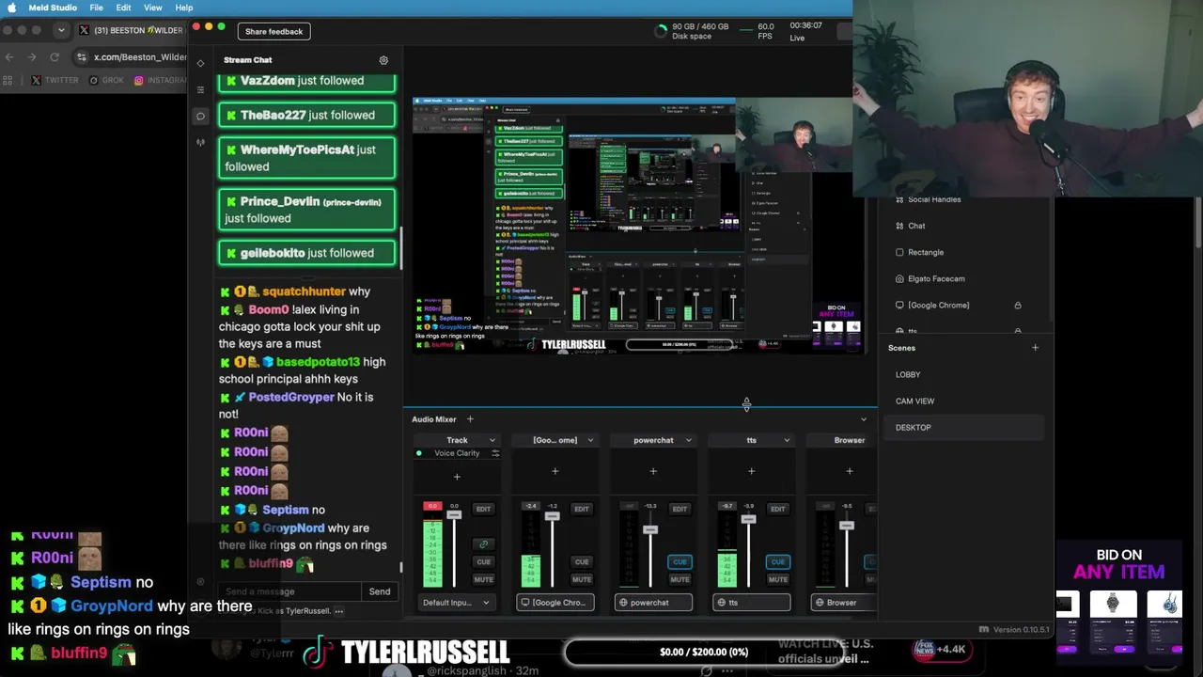Add a new scene
Viewport: 1203px width, 677px height.
tap(1035, 348)
